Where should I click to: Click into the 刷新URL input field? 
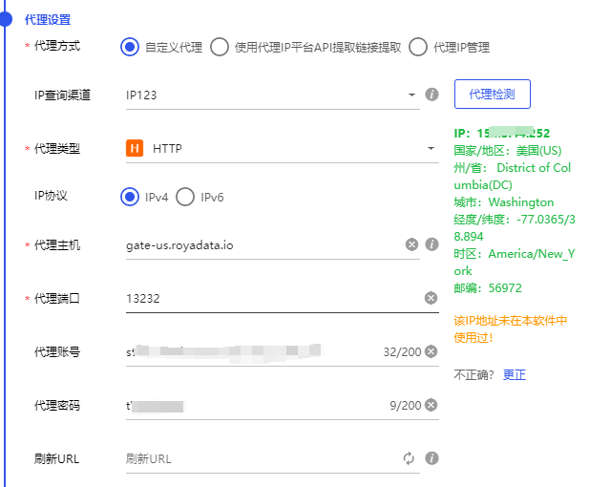click(260, 458)
